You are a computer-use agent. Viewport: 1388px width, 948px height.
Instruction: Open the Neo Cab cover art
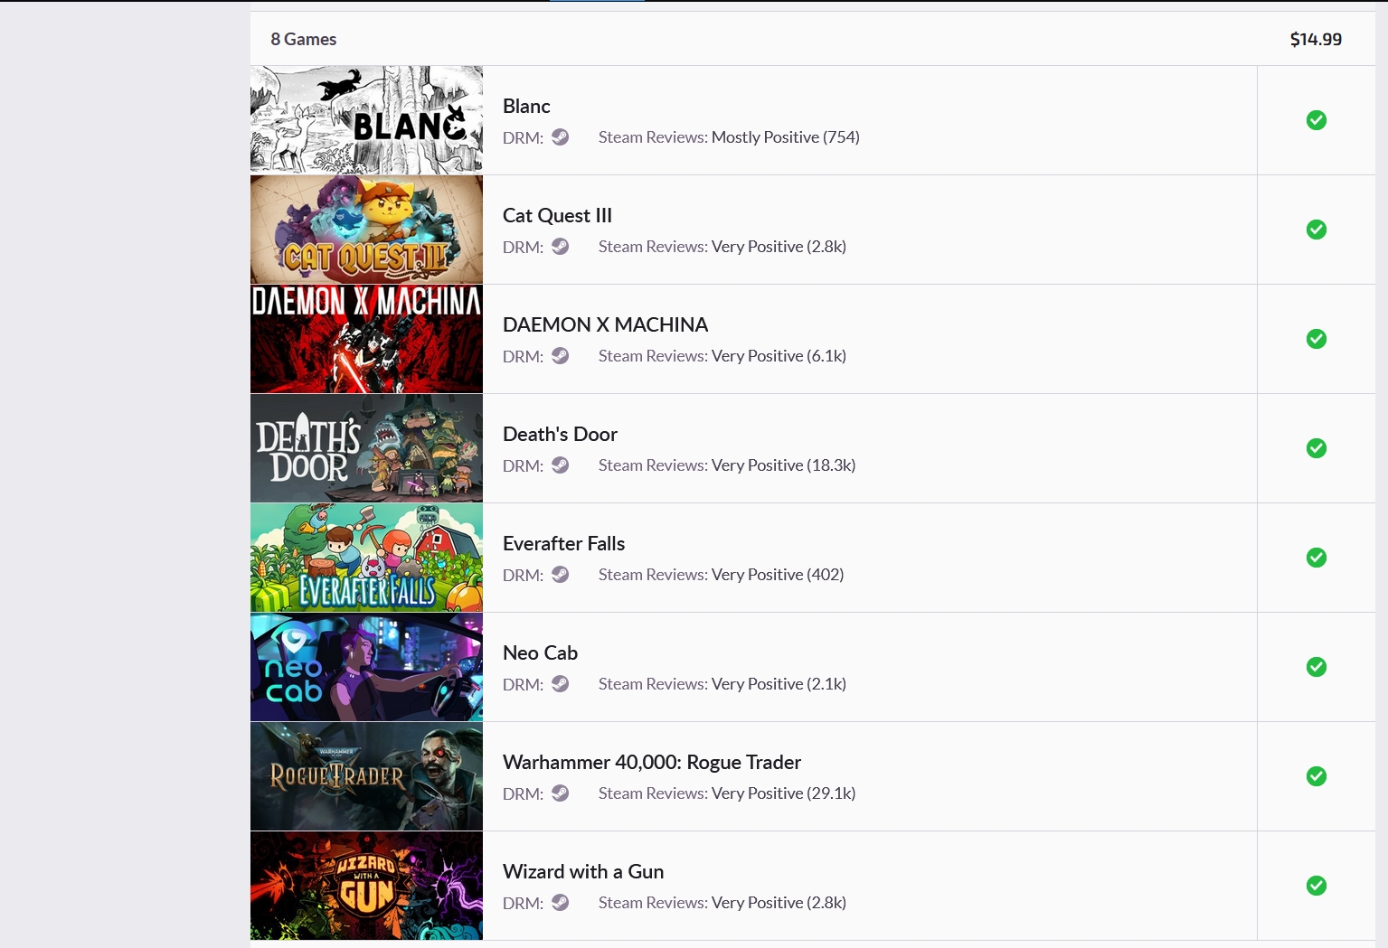366,667
